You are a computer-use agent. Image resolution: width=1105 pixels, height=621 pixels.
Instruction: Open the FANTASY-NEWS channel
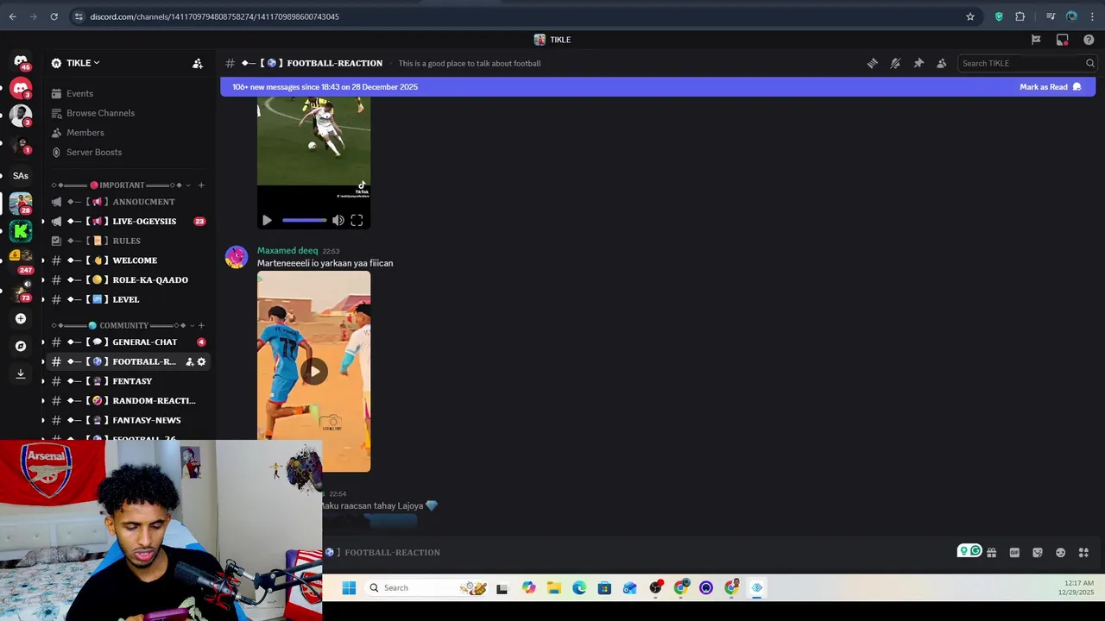coord(128,420)
